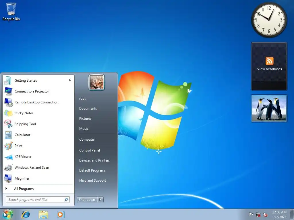Click the user account cat picture
Viewport: 294px width, 220px height.
click(x=96, y=82)
